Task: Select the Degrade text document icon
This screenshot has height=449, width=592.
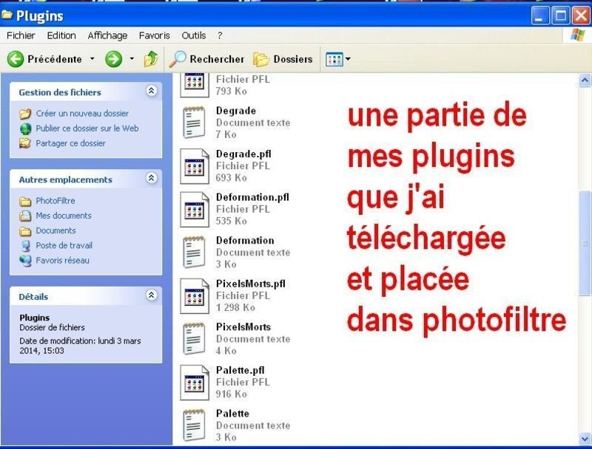Action: click(x=194, y=123)
